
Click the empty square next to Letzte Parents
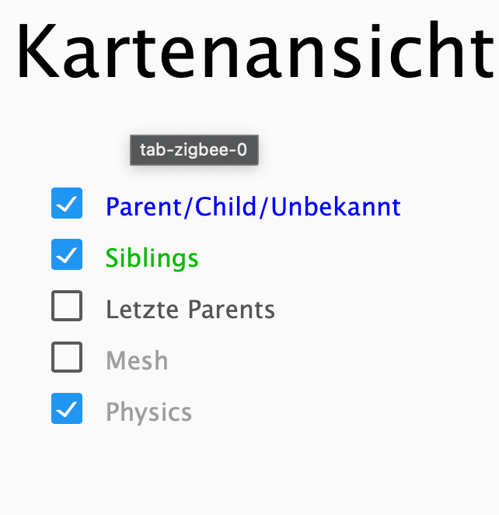click(67, 307)
